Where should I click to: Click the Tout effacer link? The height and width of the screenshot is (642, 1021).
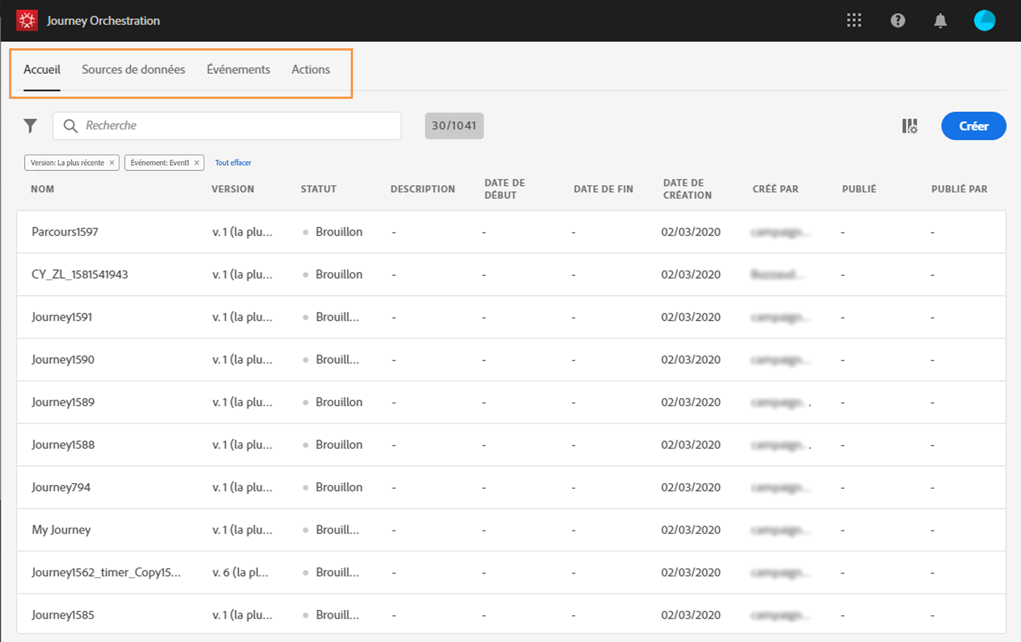(233, 163)
